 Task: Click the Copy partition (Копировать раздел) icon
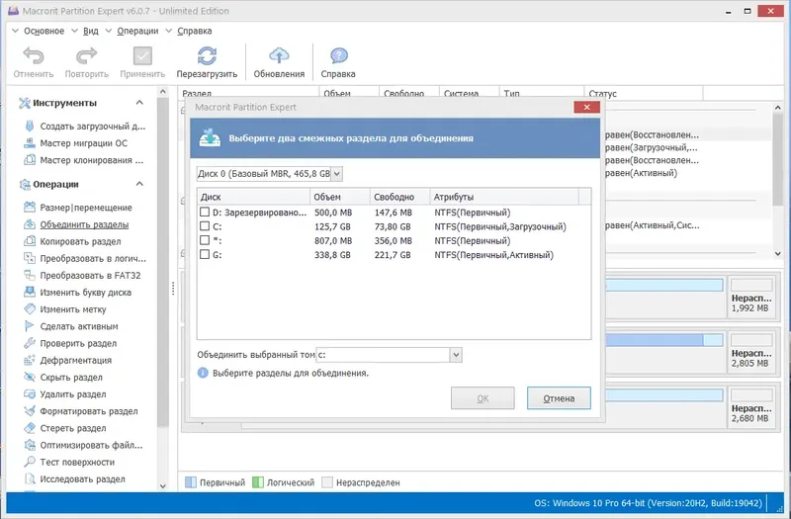pos(30,241)
